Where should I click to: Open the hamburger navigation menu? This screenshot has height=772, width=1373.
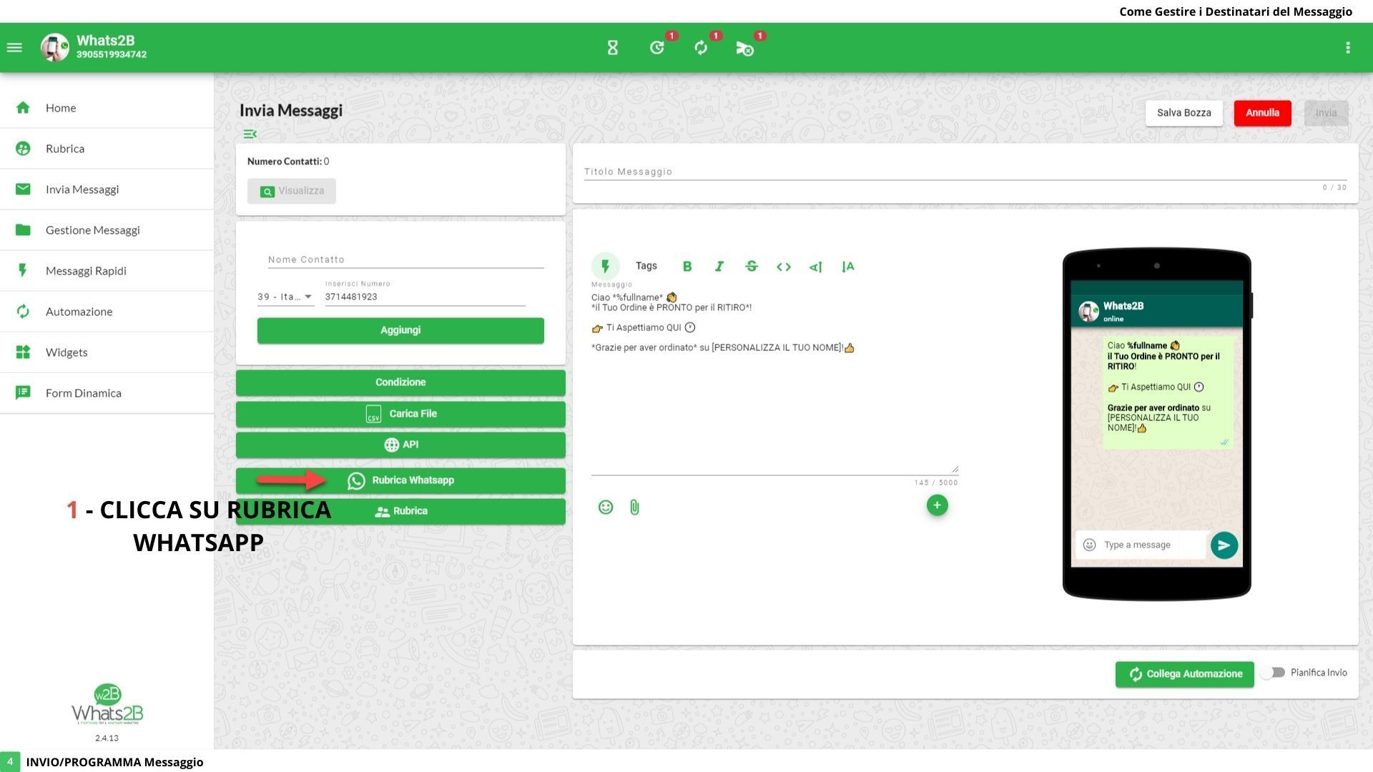tap(14, 48)
